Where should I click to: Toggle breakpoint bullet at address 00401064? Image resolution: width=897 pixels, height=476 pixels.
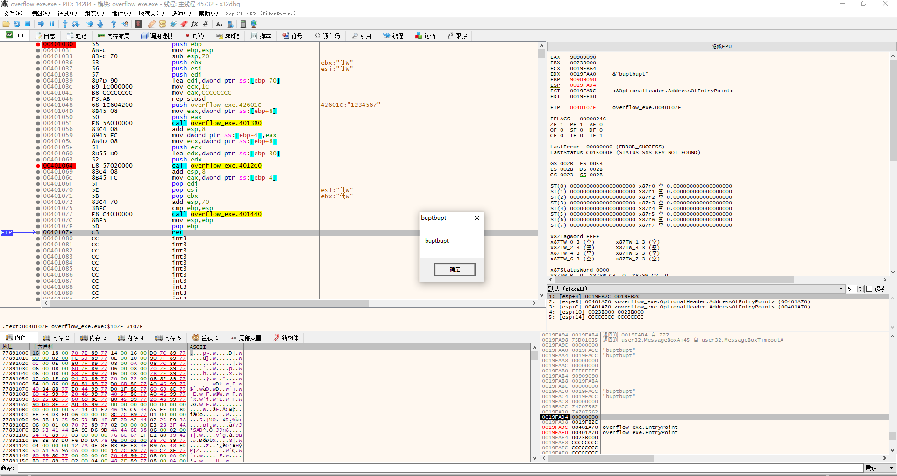tap(38, 166)
